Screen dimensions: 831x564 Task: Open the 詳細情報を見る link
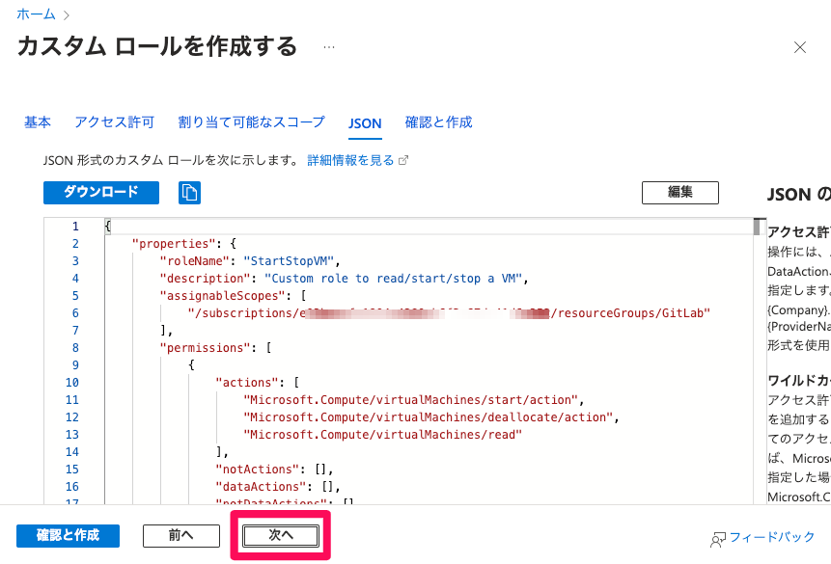point(351,160)
